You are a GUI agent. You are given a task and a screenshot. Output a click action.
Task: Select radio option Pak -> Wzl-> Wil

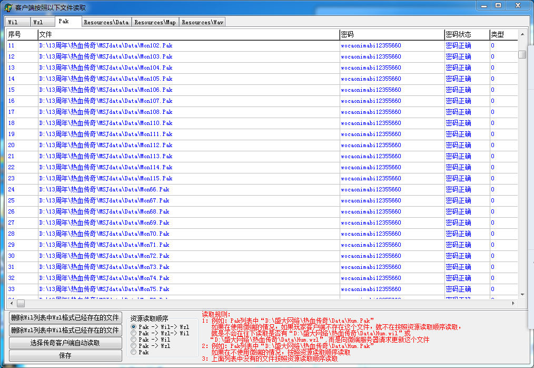(x=160, y=333)
